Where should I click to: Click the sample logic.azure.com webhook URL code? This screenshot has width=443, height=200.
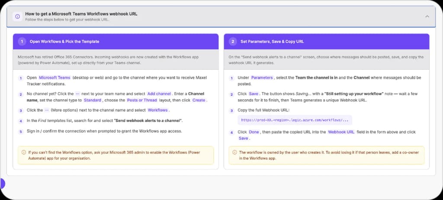pos(295,120)
